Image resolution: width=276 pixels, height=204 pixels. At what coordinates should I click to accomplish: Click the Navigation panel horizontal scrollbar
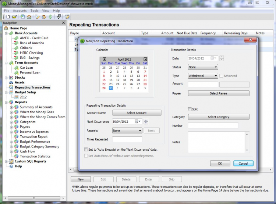pyautogui.click(x=34, y=198)
